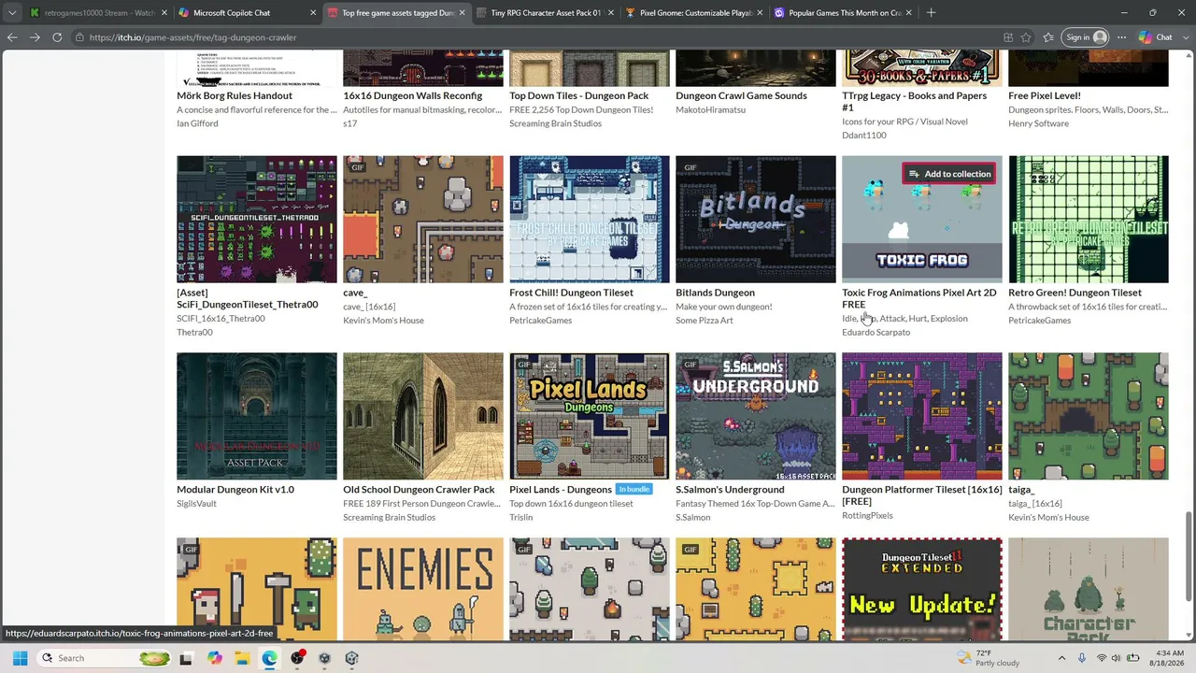Open network settings via Wi-Fi tray icon

1101,658
